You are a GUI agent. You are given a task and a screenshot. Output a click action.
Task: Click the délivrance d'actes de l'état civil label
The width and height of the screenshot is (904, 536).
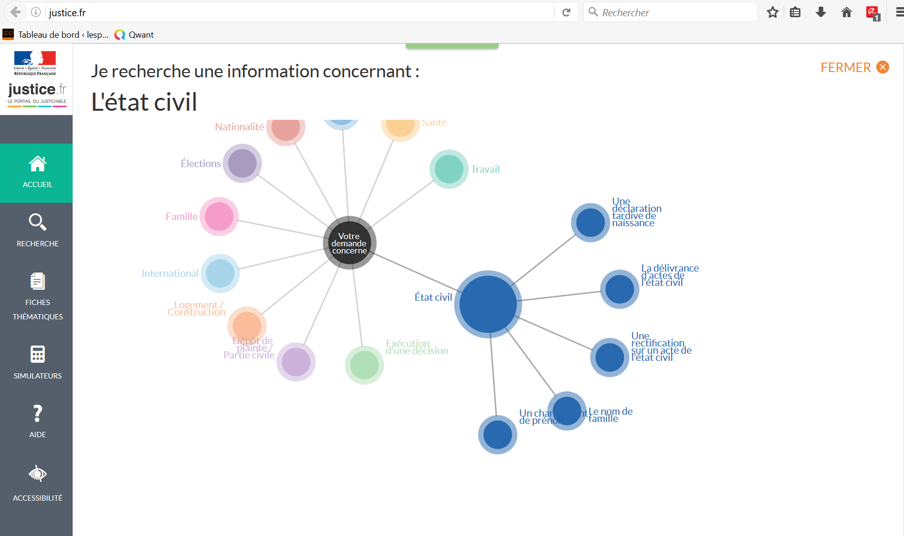tap(669, 275)
